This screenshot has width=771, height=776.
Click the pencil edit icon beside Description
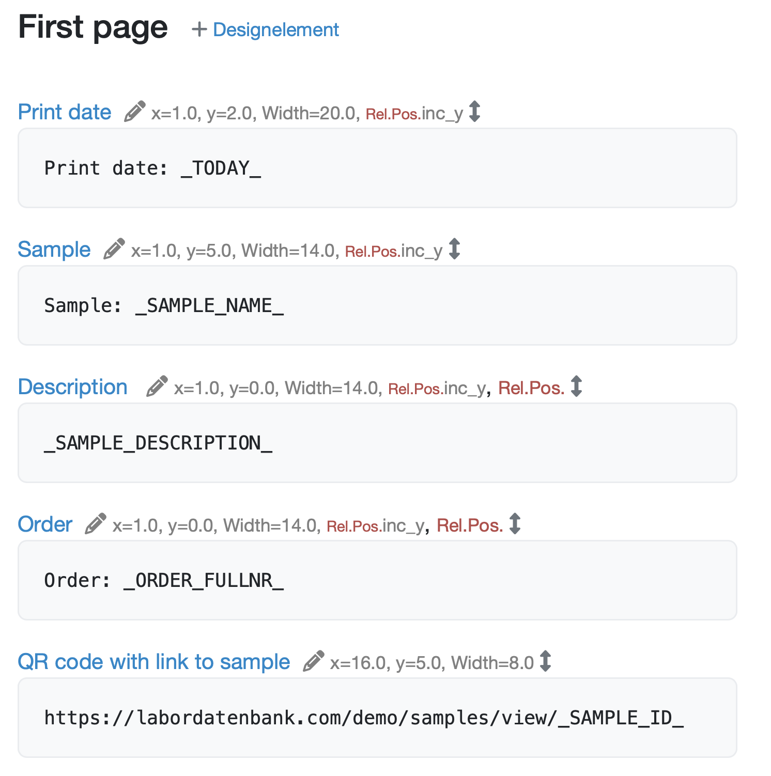pos(157,386)
